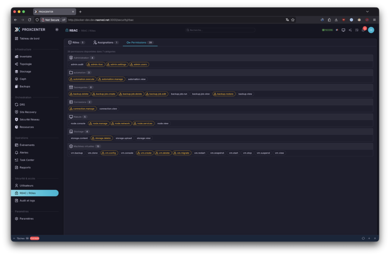390x256 pixels.
Task: Click the red erreurs badge in tasks bar
Action: point(35,238)
